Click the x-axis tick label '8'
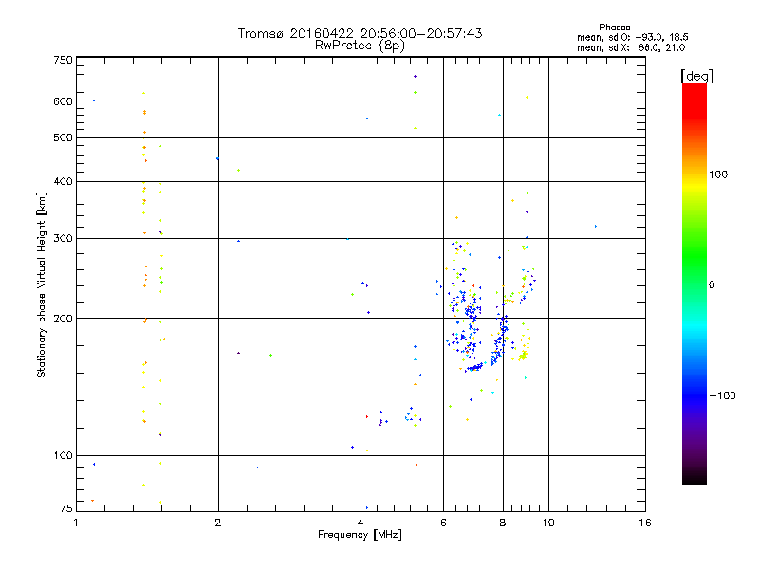759x569 pixels. click(x=503, y=523)
